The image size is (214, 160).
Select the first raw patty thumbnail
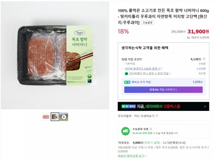(46, 117)
